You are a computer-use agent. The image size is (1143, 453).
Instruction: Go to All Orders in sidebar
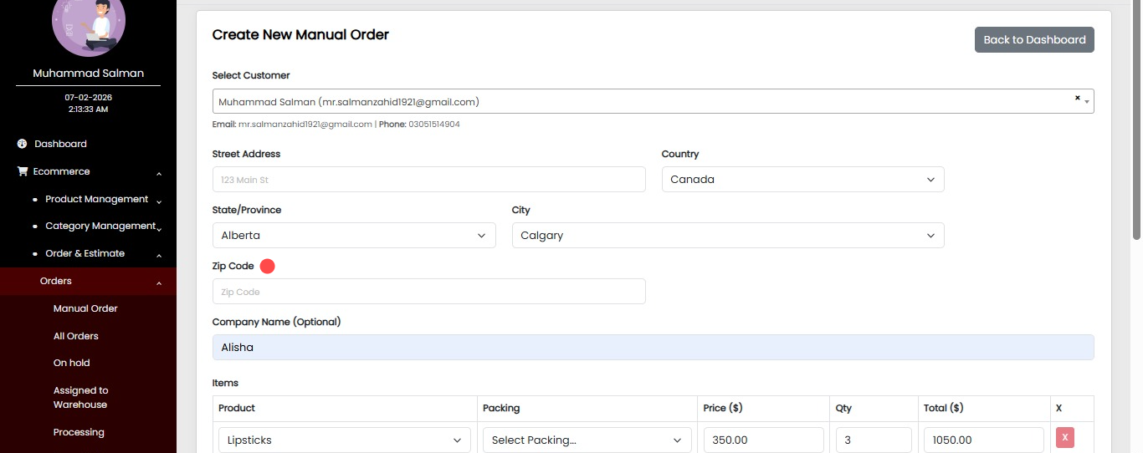tap(76, 336)
